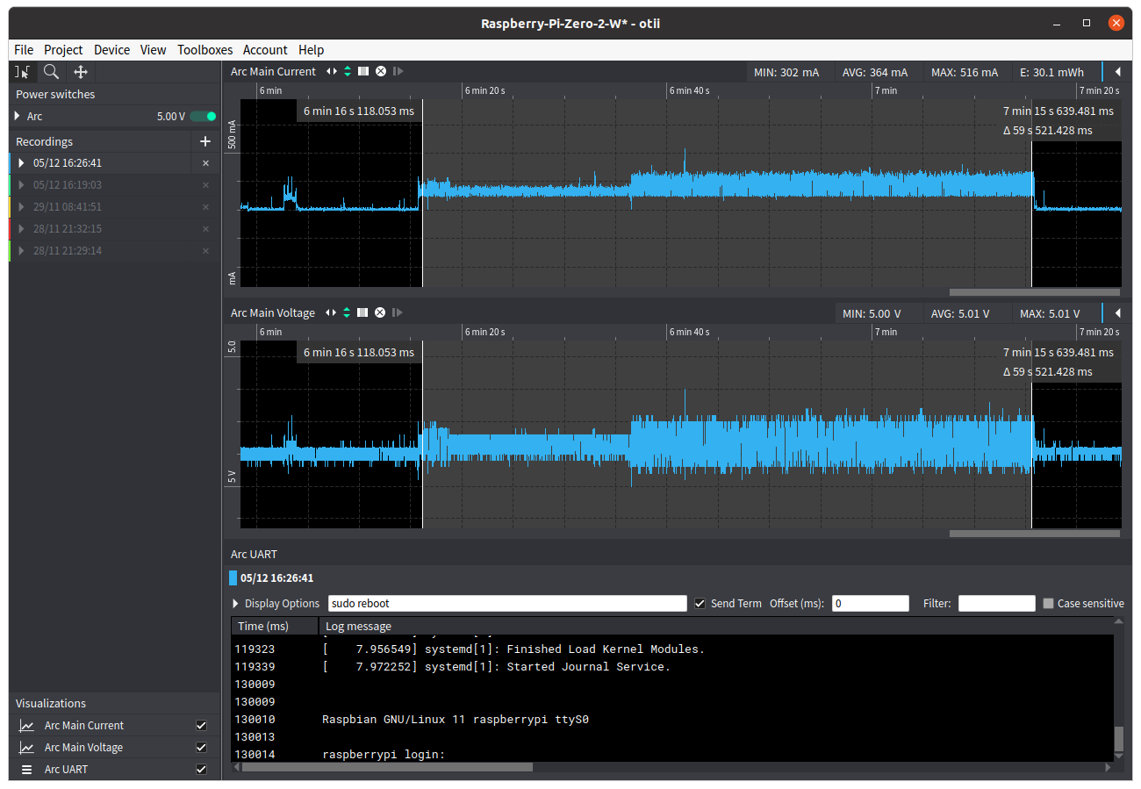Expand recording 28/11 21:29:14

click(x=22, y=251)
